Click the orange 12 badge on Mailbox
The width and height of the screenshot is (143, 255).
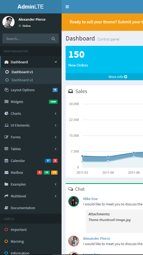54,172
